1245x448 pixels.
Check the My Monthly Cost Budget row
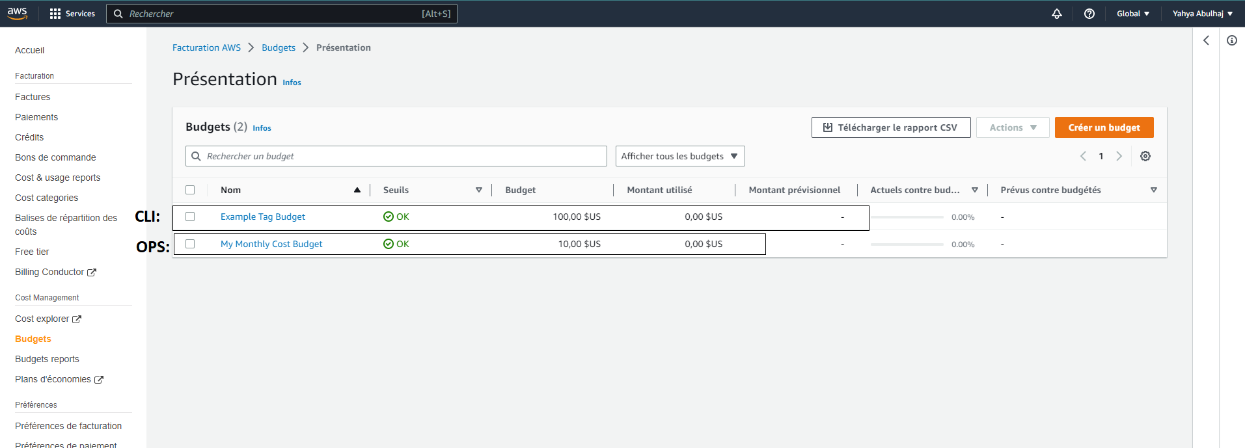pos(190,244)
